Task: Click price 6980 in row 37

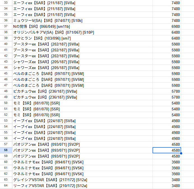Action: click(x=167, y=26)
